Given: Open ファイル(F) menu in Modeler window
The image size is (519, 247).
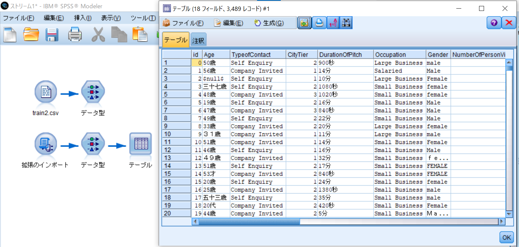Looking at the screenshot, I should pos(18,18).
